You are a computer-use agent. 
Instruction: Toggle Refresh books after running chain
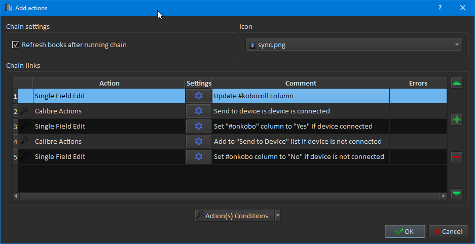(x=16, y=45)
